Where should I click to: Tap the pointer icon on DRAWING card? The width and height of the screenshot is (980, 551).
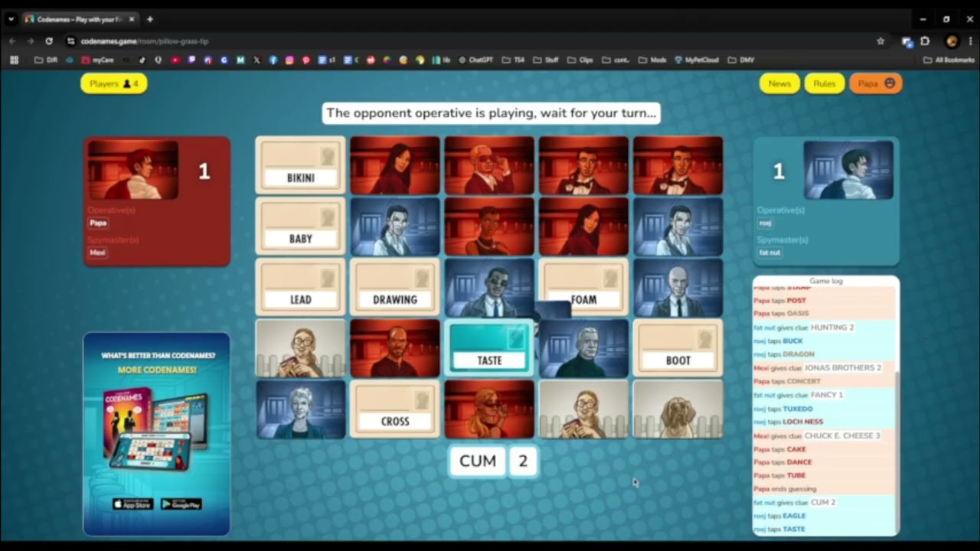422,279
